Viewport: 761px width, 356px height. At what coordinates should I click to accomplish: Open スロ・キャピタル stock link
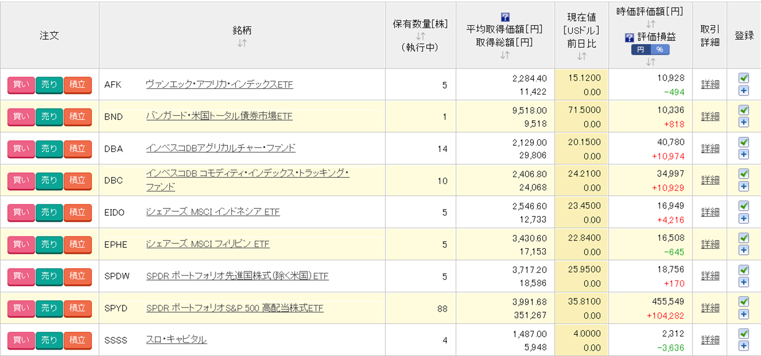(176, 339)
